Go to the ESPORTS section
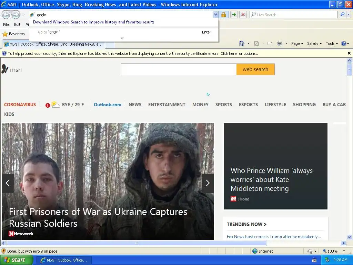 (x=248, y=105)
